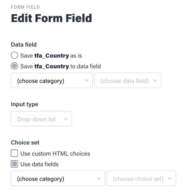Screen dimensions: 188x195
Task: Click the "Edit Form Field" page heading
Action: [51, 18]
